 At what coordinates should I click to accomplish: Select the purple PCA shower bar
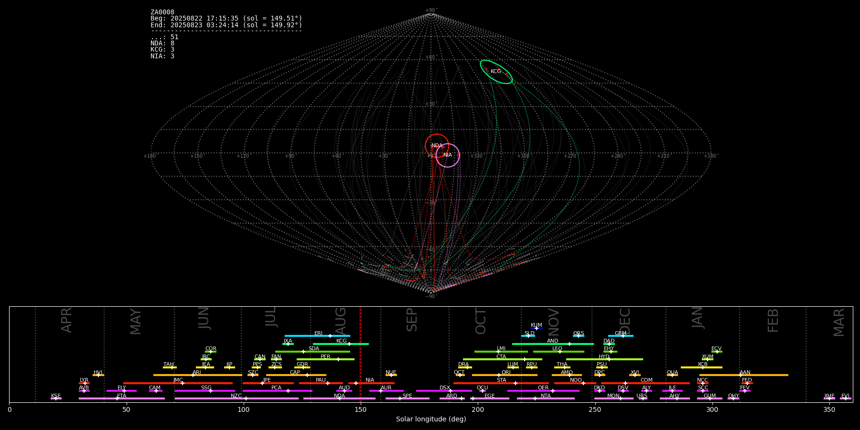pos(277,390)
